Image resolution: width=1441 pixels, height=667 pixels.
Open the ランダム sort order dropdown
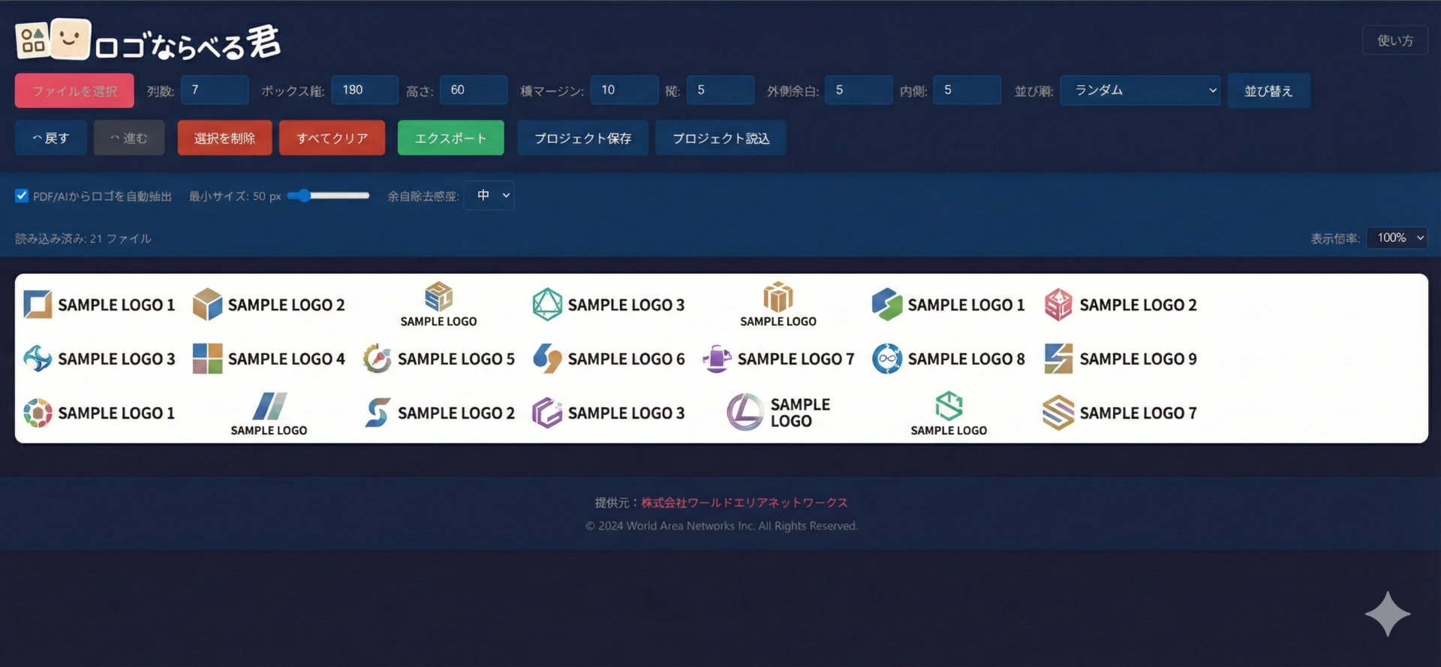[x=1139, y=90]
